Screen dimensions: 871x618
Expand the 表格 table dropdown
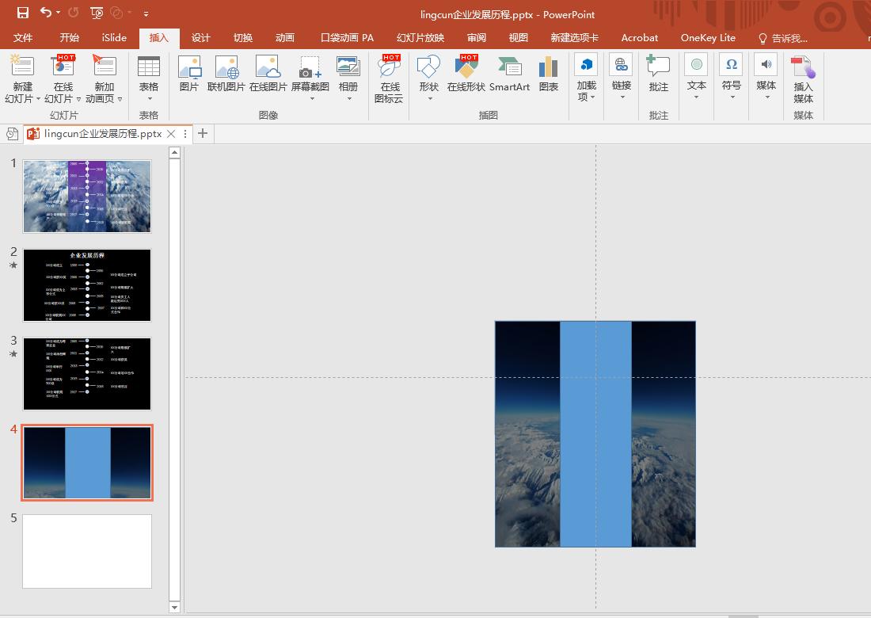149,98
